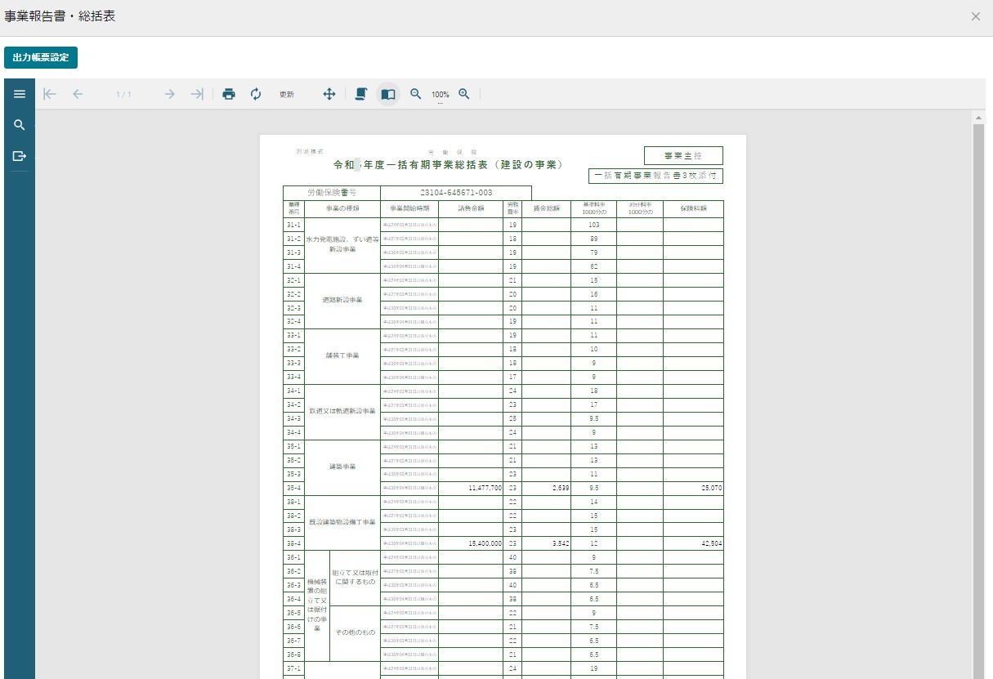Viewport: 993px width, 679px height.
Task: Toggle the single page book view
Action: coord(388,94)
